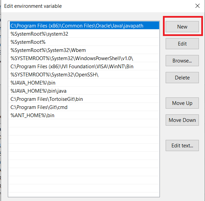Select the %ANT_HOME%\bin entry
205x201 pixels.
[x=84, y=115]
